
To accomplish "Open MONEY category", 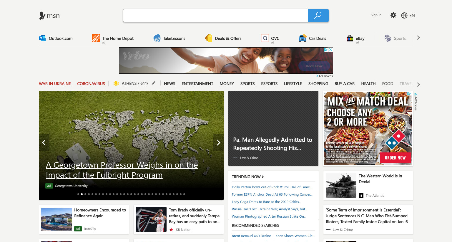I will 227,84.
